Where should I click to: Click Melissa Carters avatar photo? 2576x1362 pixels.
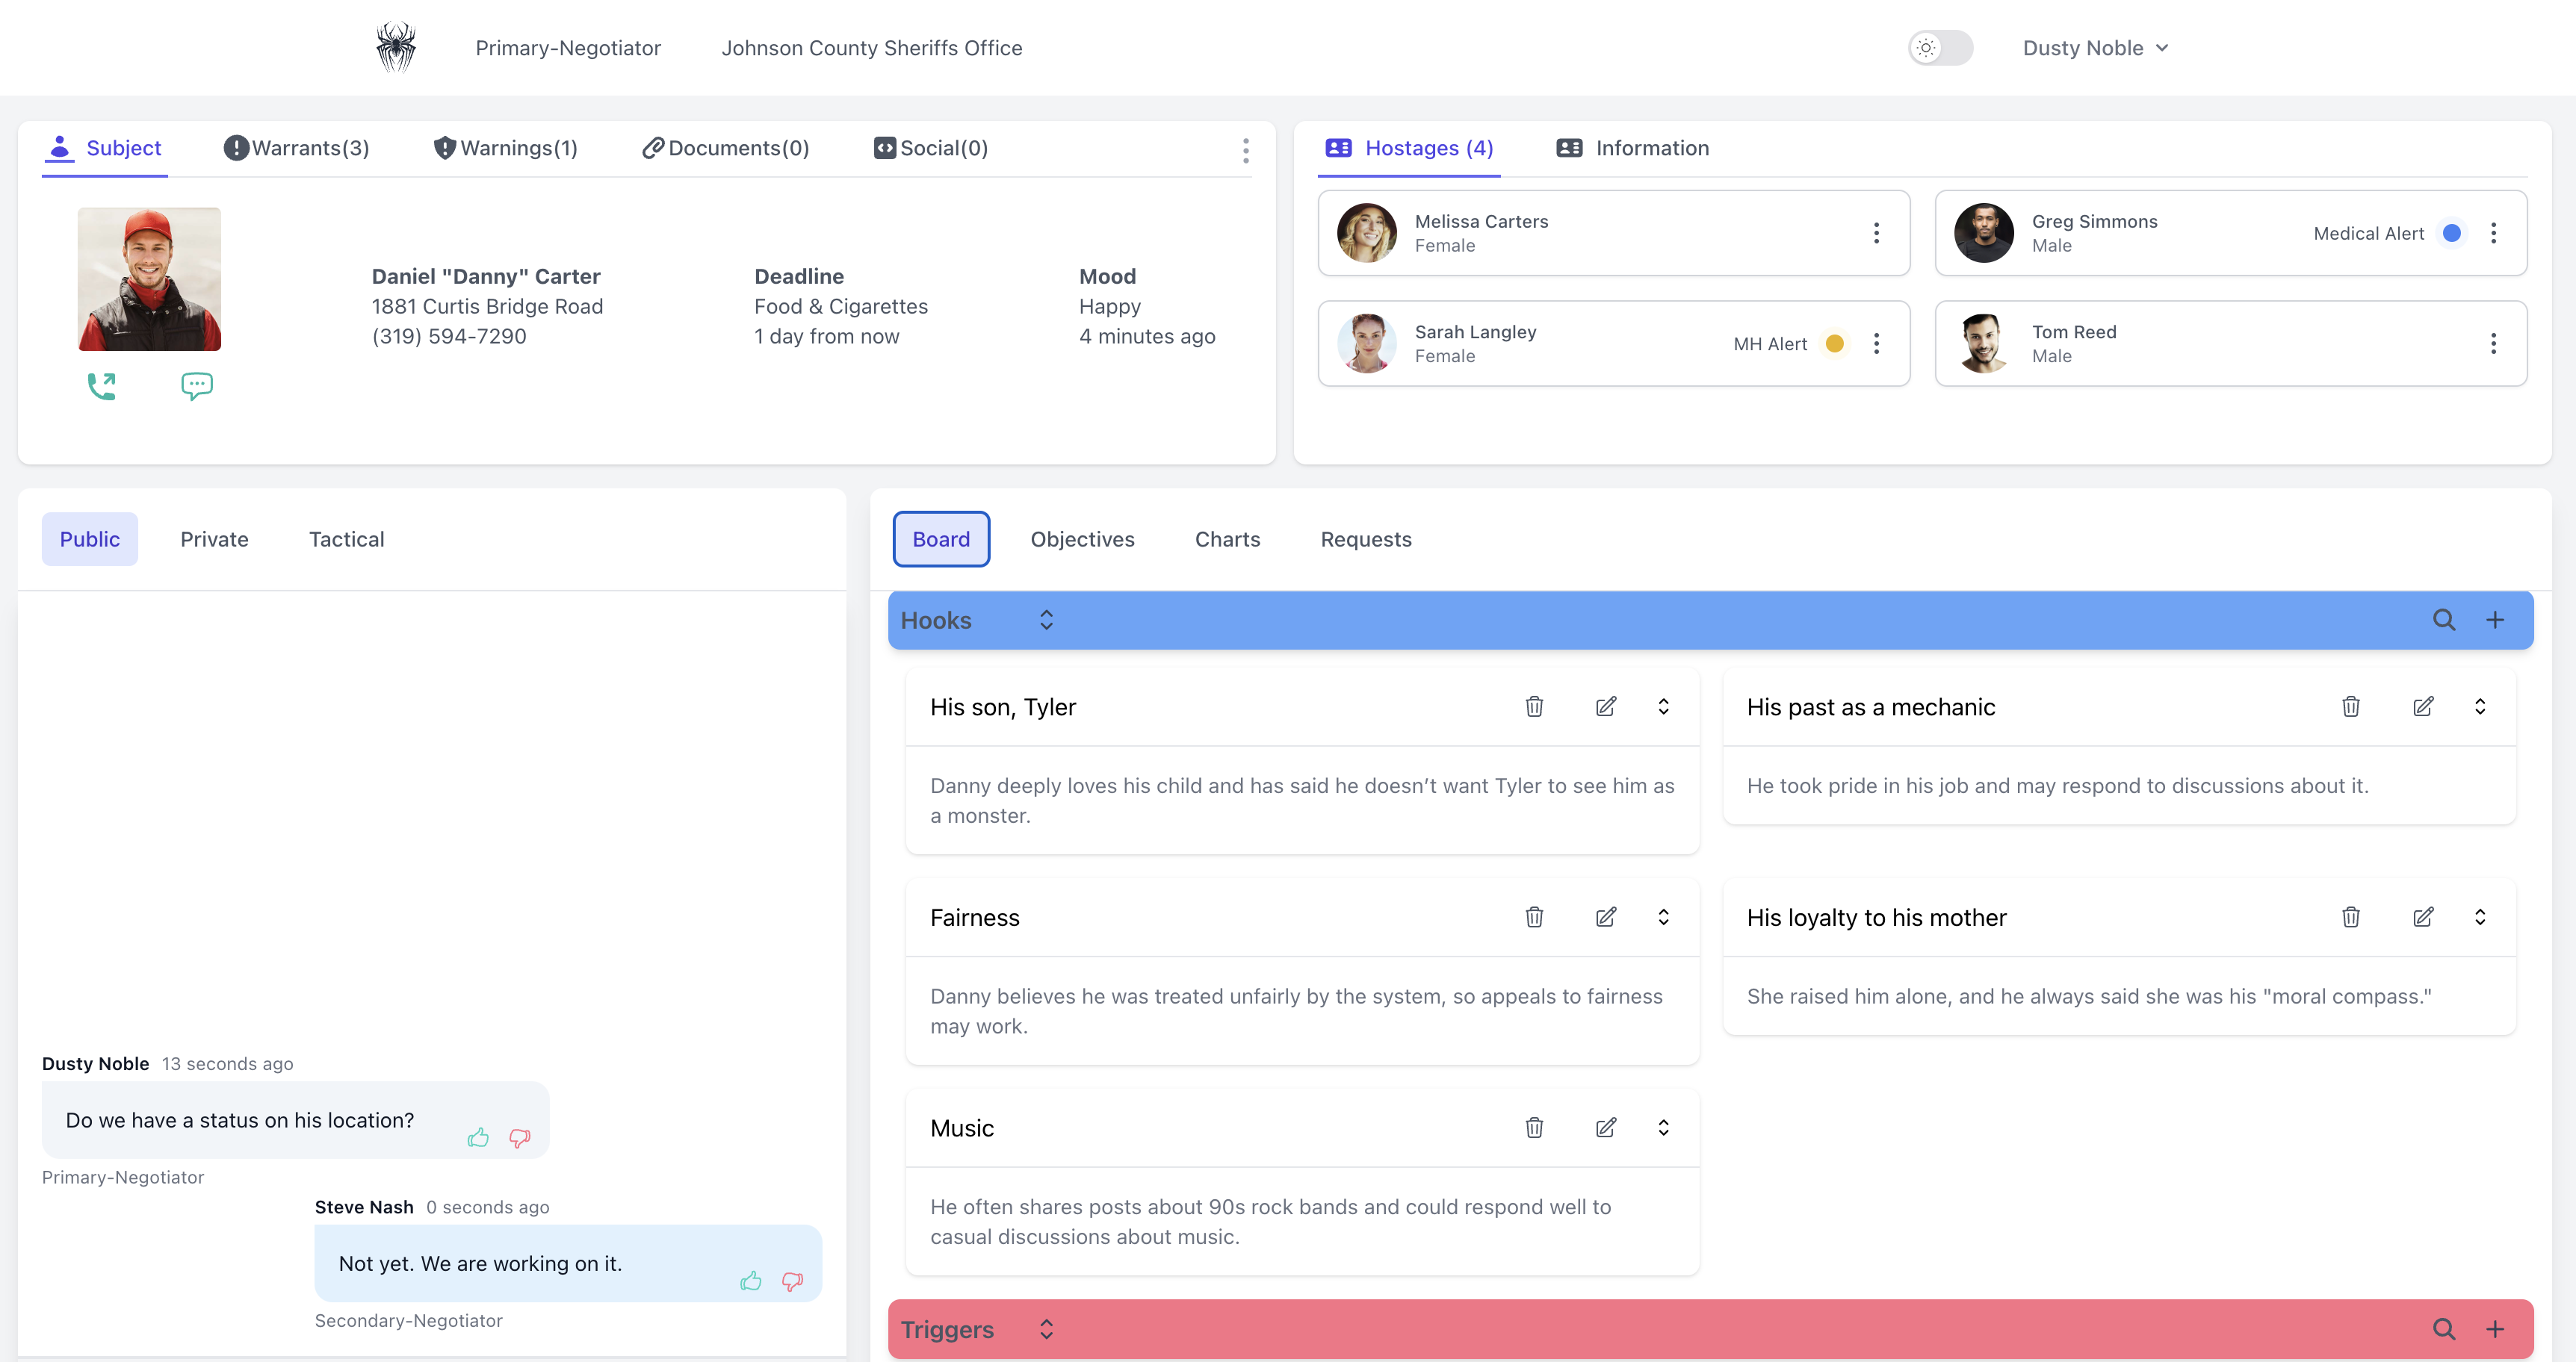(x=1366, y=233)
